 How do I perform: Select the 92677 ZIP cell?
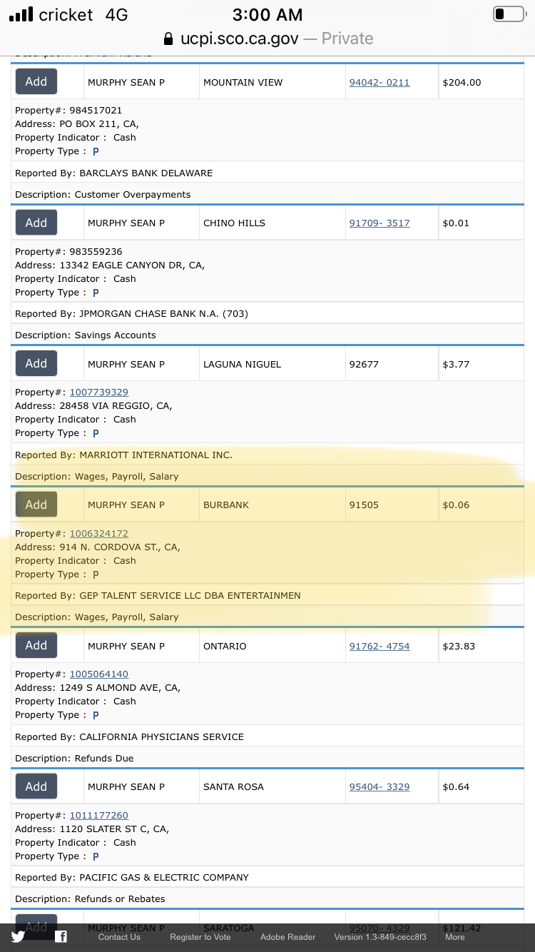[x=391, y=364]
